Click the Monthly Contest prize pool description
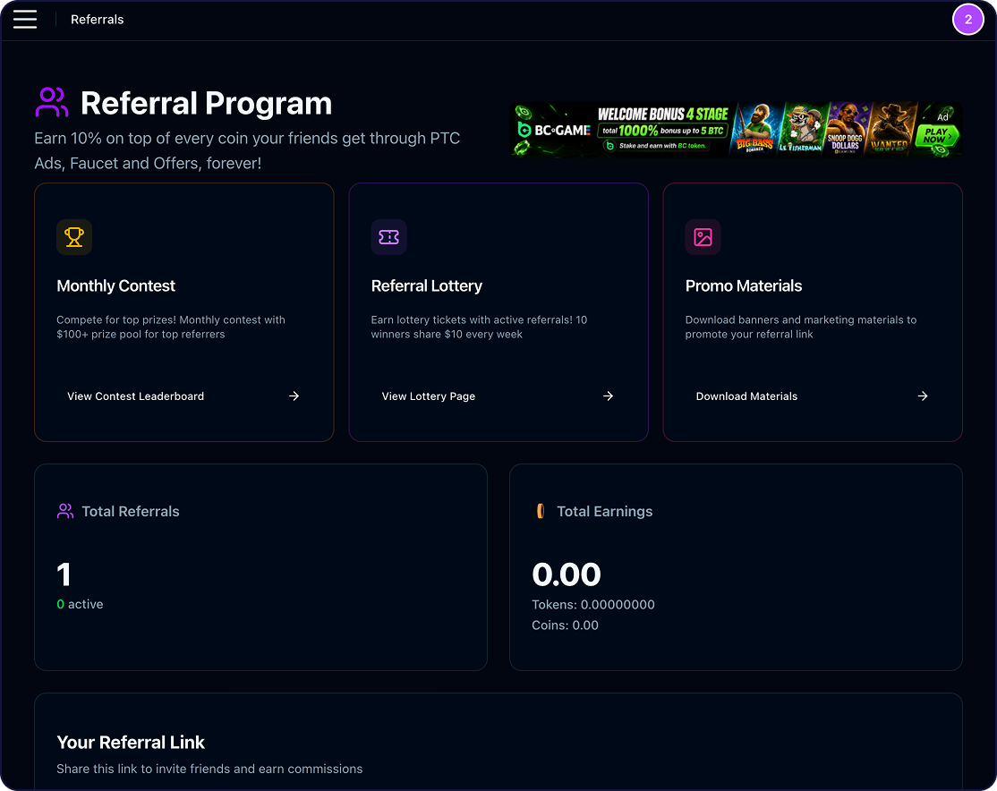The height and width of the screenshot is (791, 997). [x=171, y=327]
